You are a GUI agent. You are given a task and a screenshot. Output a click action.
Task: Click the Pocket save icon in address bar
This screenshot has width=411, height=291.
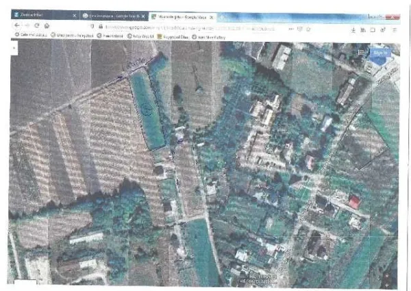coord(300,29)
